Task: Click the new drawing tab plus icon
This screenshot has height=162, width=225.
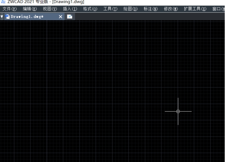Action: 70,17
